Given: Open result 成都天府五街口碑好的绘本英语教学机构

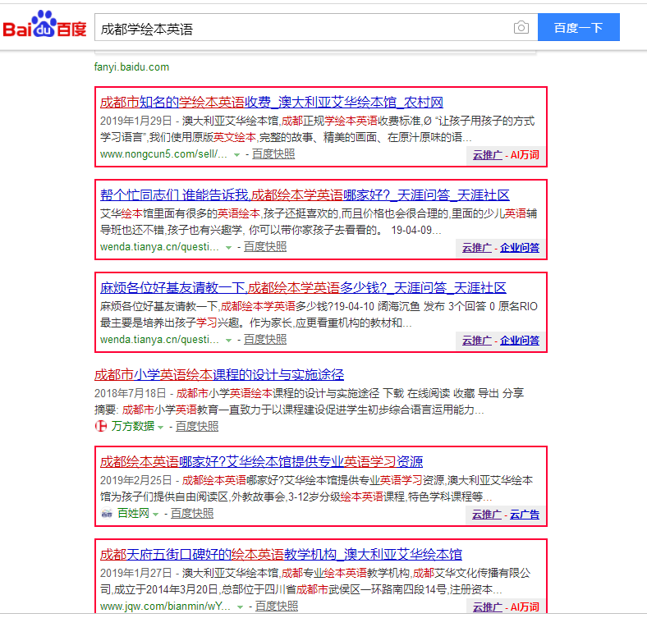Looking at the screenshot, I should pyautogui.click(x=281, y=555).
